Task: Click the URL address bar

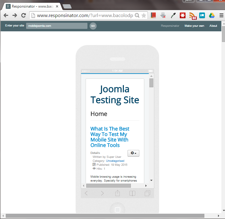Action: coord(85,16)
